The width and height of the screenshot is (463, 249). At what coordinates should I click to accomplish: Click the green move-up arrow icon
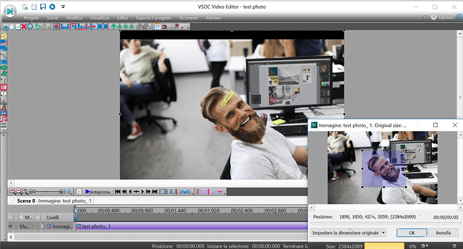pyautogui.click(x=113, y=27)
